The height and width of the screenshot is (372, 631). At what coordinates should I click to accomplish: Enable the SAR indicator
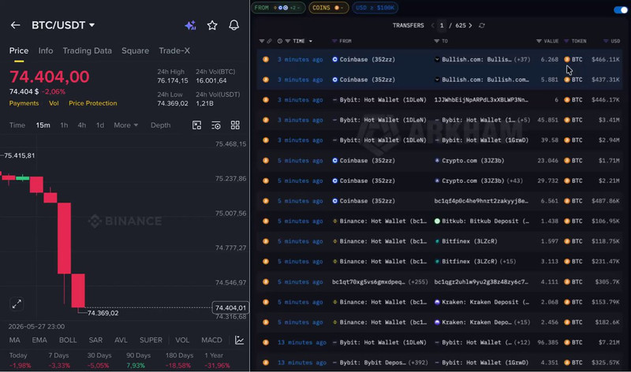tap(95, 340)
